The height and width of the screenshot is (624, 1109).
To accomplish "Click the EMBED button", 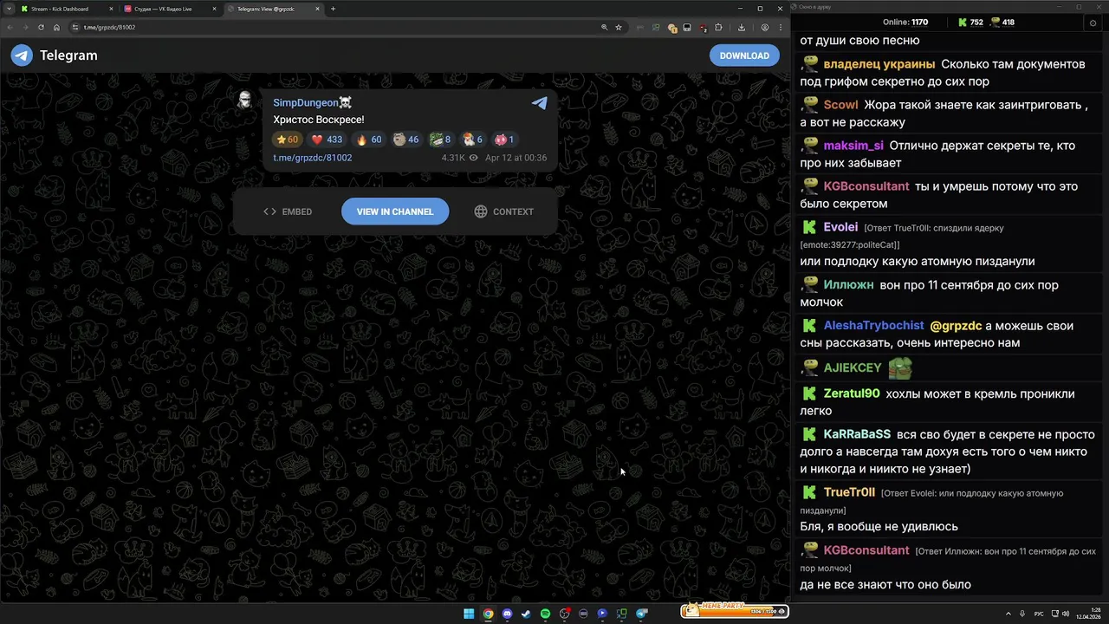I will [288, 211].
